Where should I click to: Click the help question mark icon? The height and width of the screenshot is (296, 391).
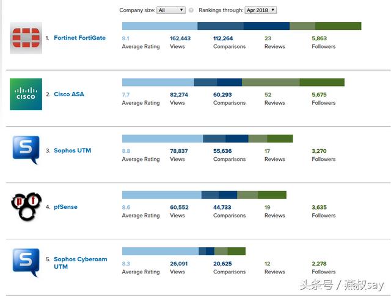click(191, 10)
